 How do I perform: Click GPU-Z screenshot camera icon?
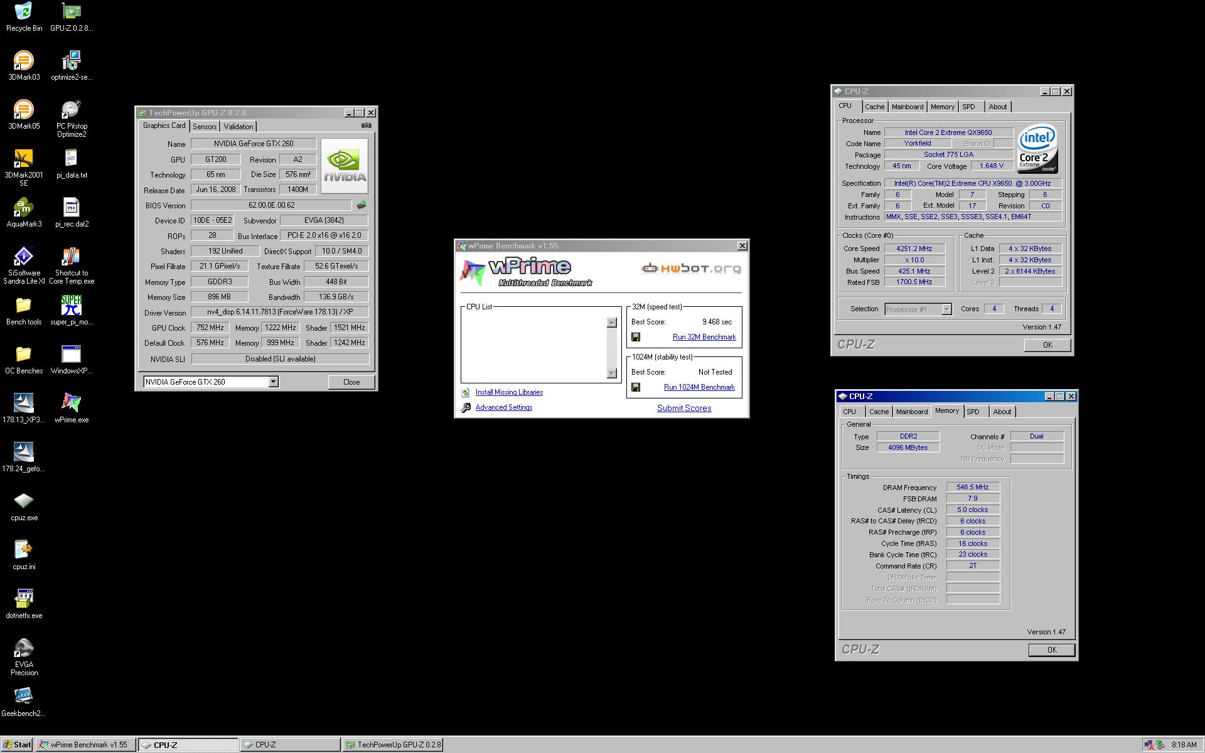[367, 125]
